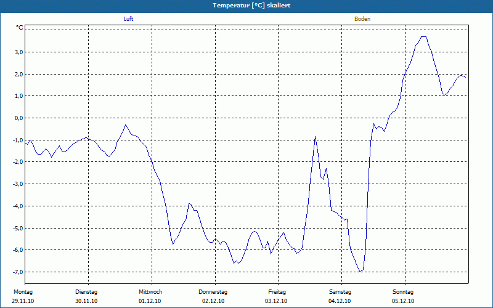
Task: Click the '3,0' y-axis value
Action: coord(19,52)
